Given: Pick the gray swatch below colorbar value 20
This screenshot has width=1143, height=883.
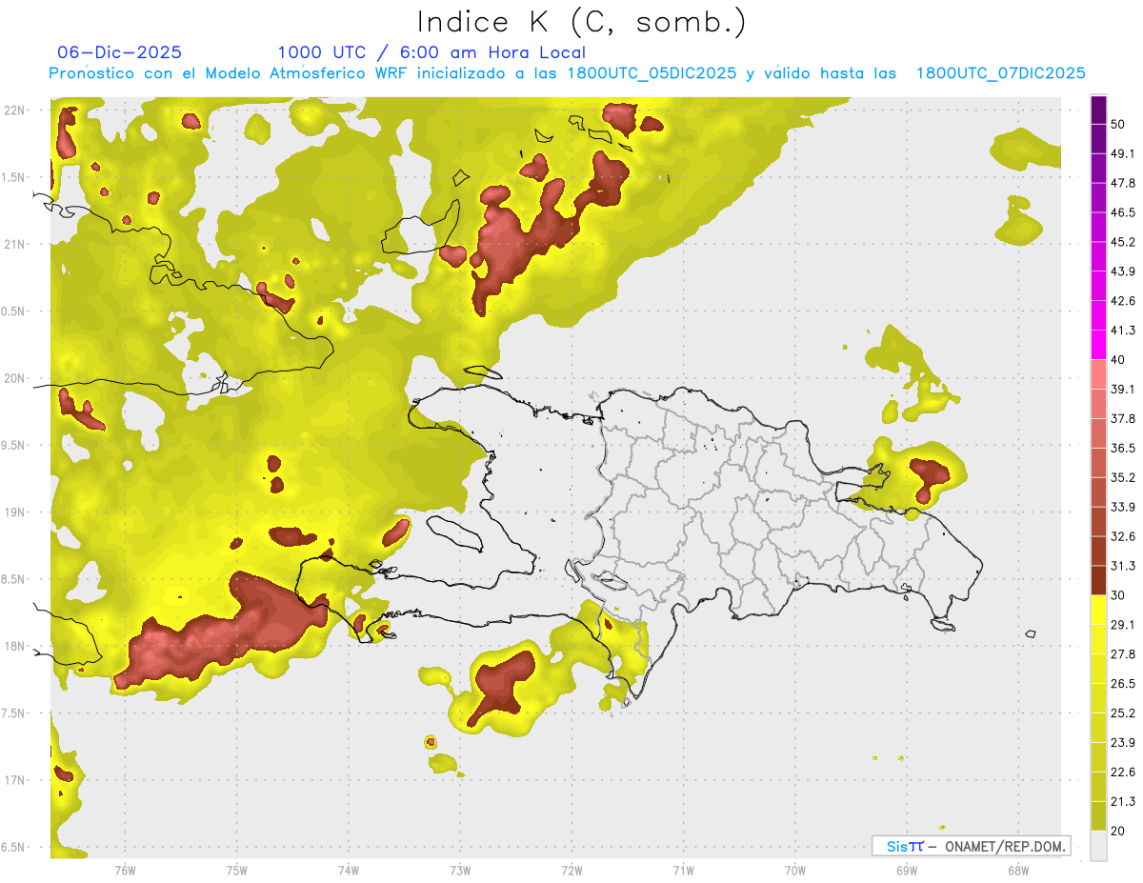Looking at the screenshot, I should [1098, 845].
